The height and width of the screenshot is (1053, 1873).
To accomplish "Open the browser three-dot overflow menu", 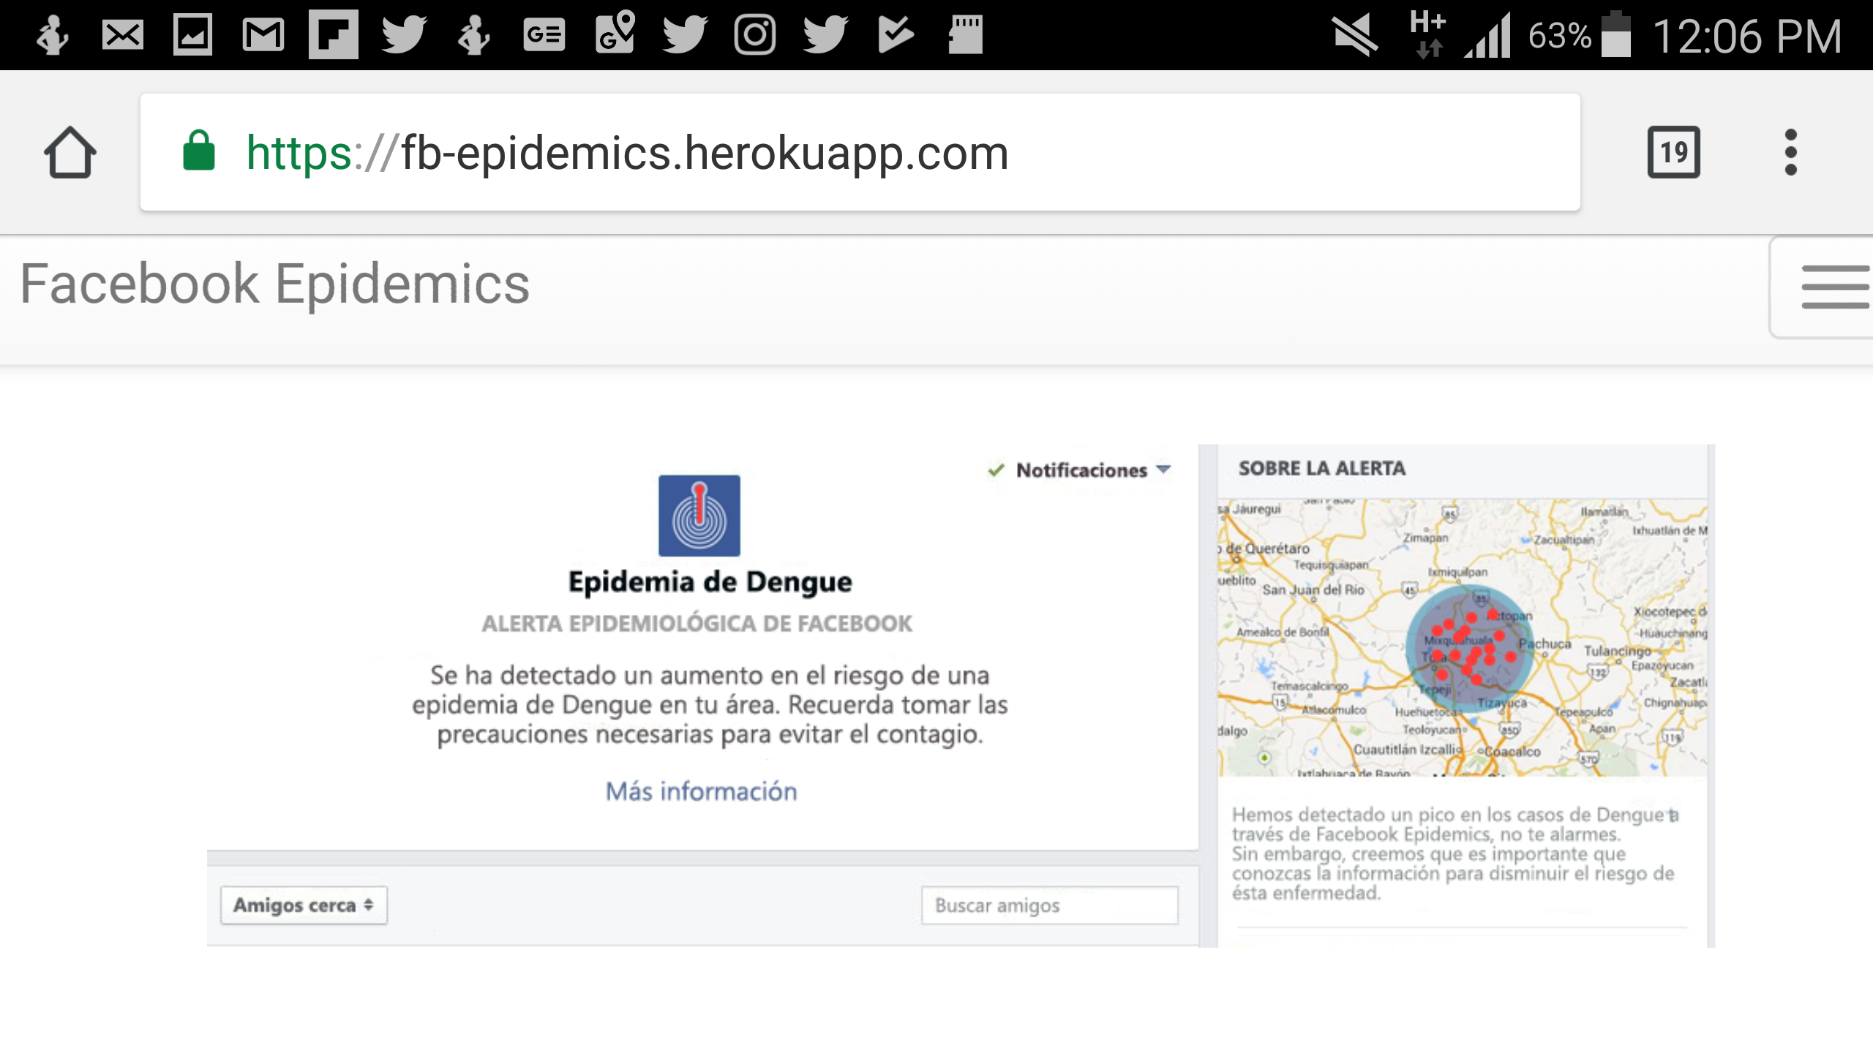I will [x=1790, y=153].
